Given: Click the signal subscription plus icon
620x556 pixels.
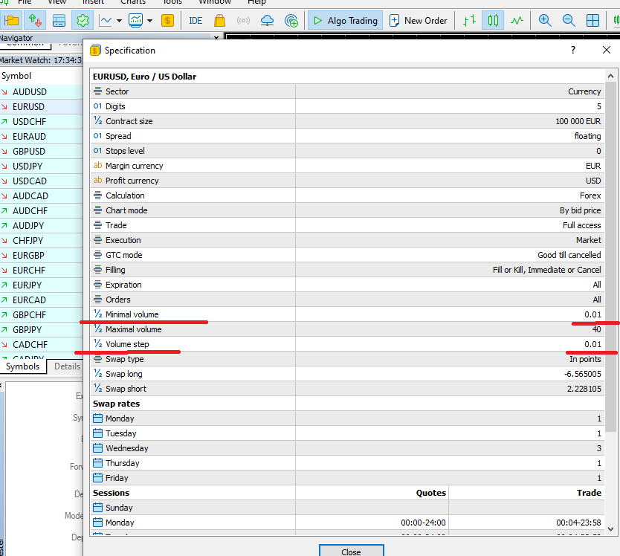Looking at the screenshot, I should [291, 21].
